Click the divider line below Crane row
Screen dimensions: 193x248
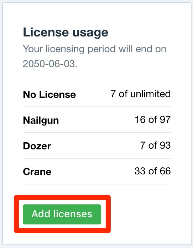pyautogui.click(x=97, y=184)
